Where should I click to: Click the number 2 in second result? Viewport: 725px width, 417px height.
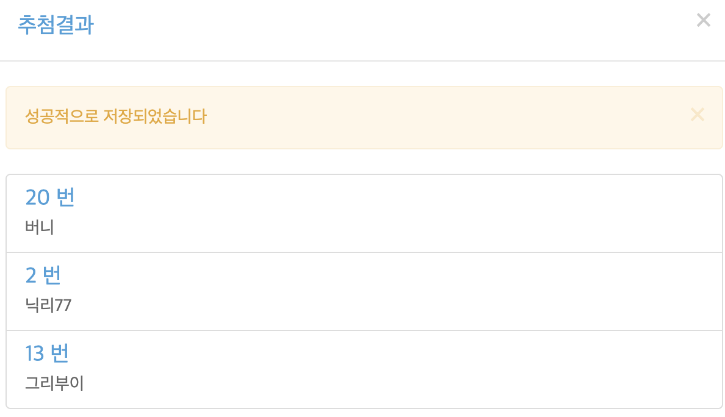pos(31,276)
